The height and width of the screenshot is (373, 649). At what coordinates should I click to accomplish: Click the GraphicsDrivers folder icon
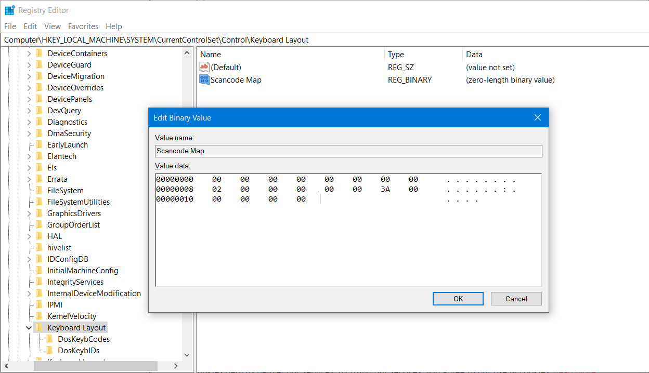click(39, 214)
